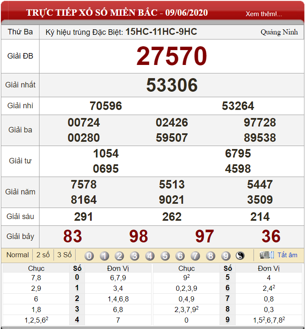Click the Quảng Ninh province label
The width and height of the screenshot is (307, 329).
[279, 32]
